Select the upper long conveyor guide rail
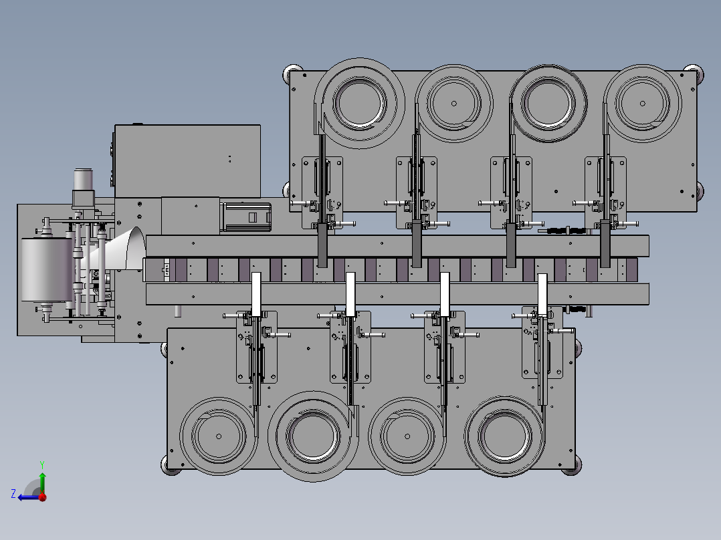The image size is (721, 540). tap(397, 247)
